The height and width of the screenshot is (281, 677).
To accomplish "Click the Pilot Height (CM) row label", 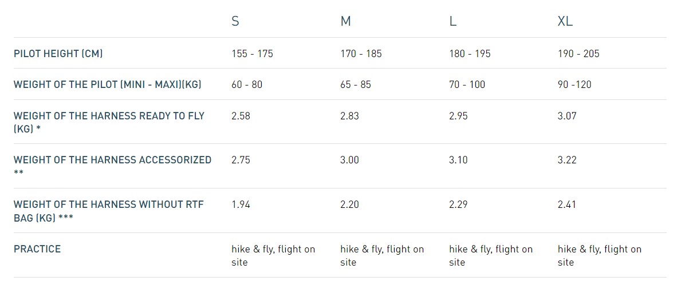I will [58, 54].
